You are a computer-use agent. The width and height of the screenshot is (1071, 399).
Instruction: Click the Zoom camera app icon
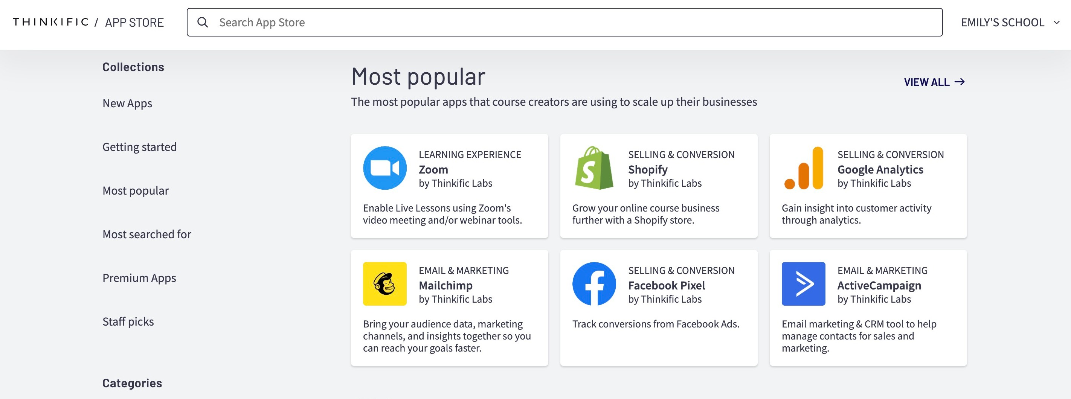pos(384,168)
